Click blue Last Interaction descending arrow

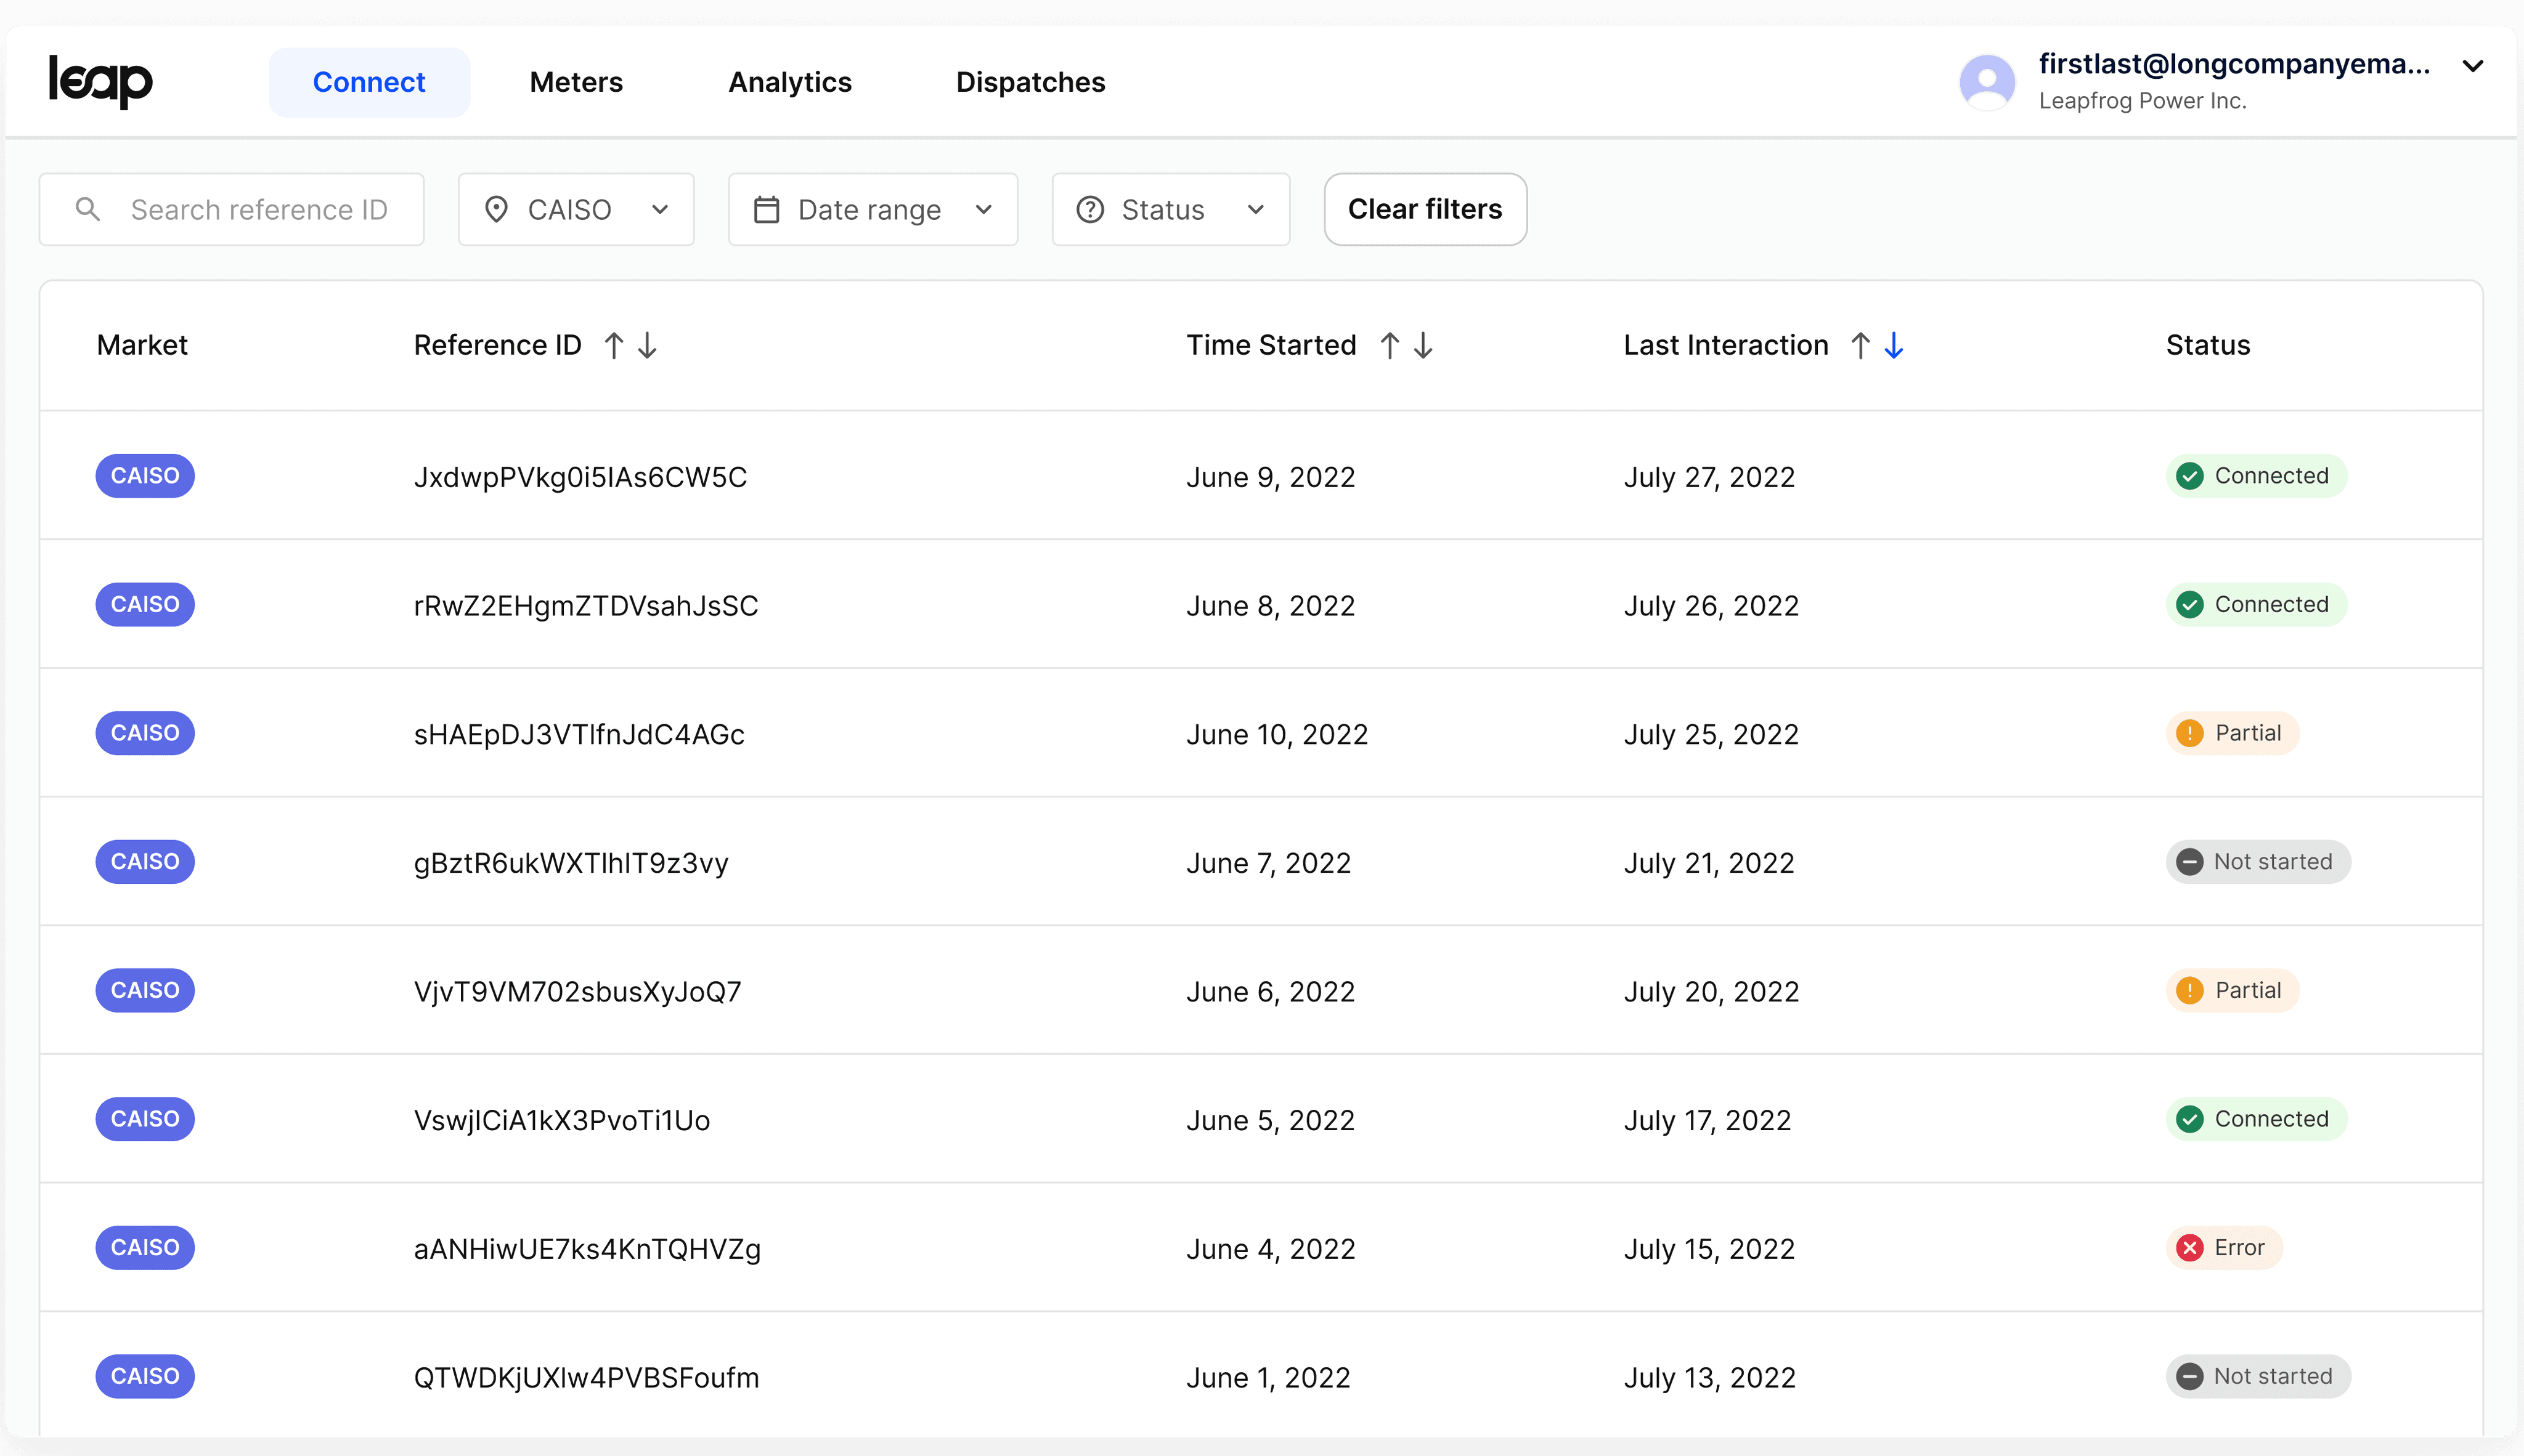1894,345
